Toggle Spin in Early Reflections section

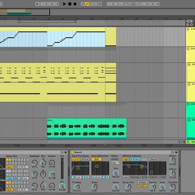[97, 159]
